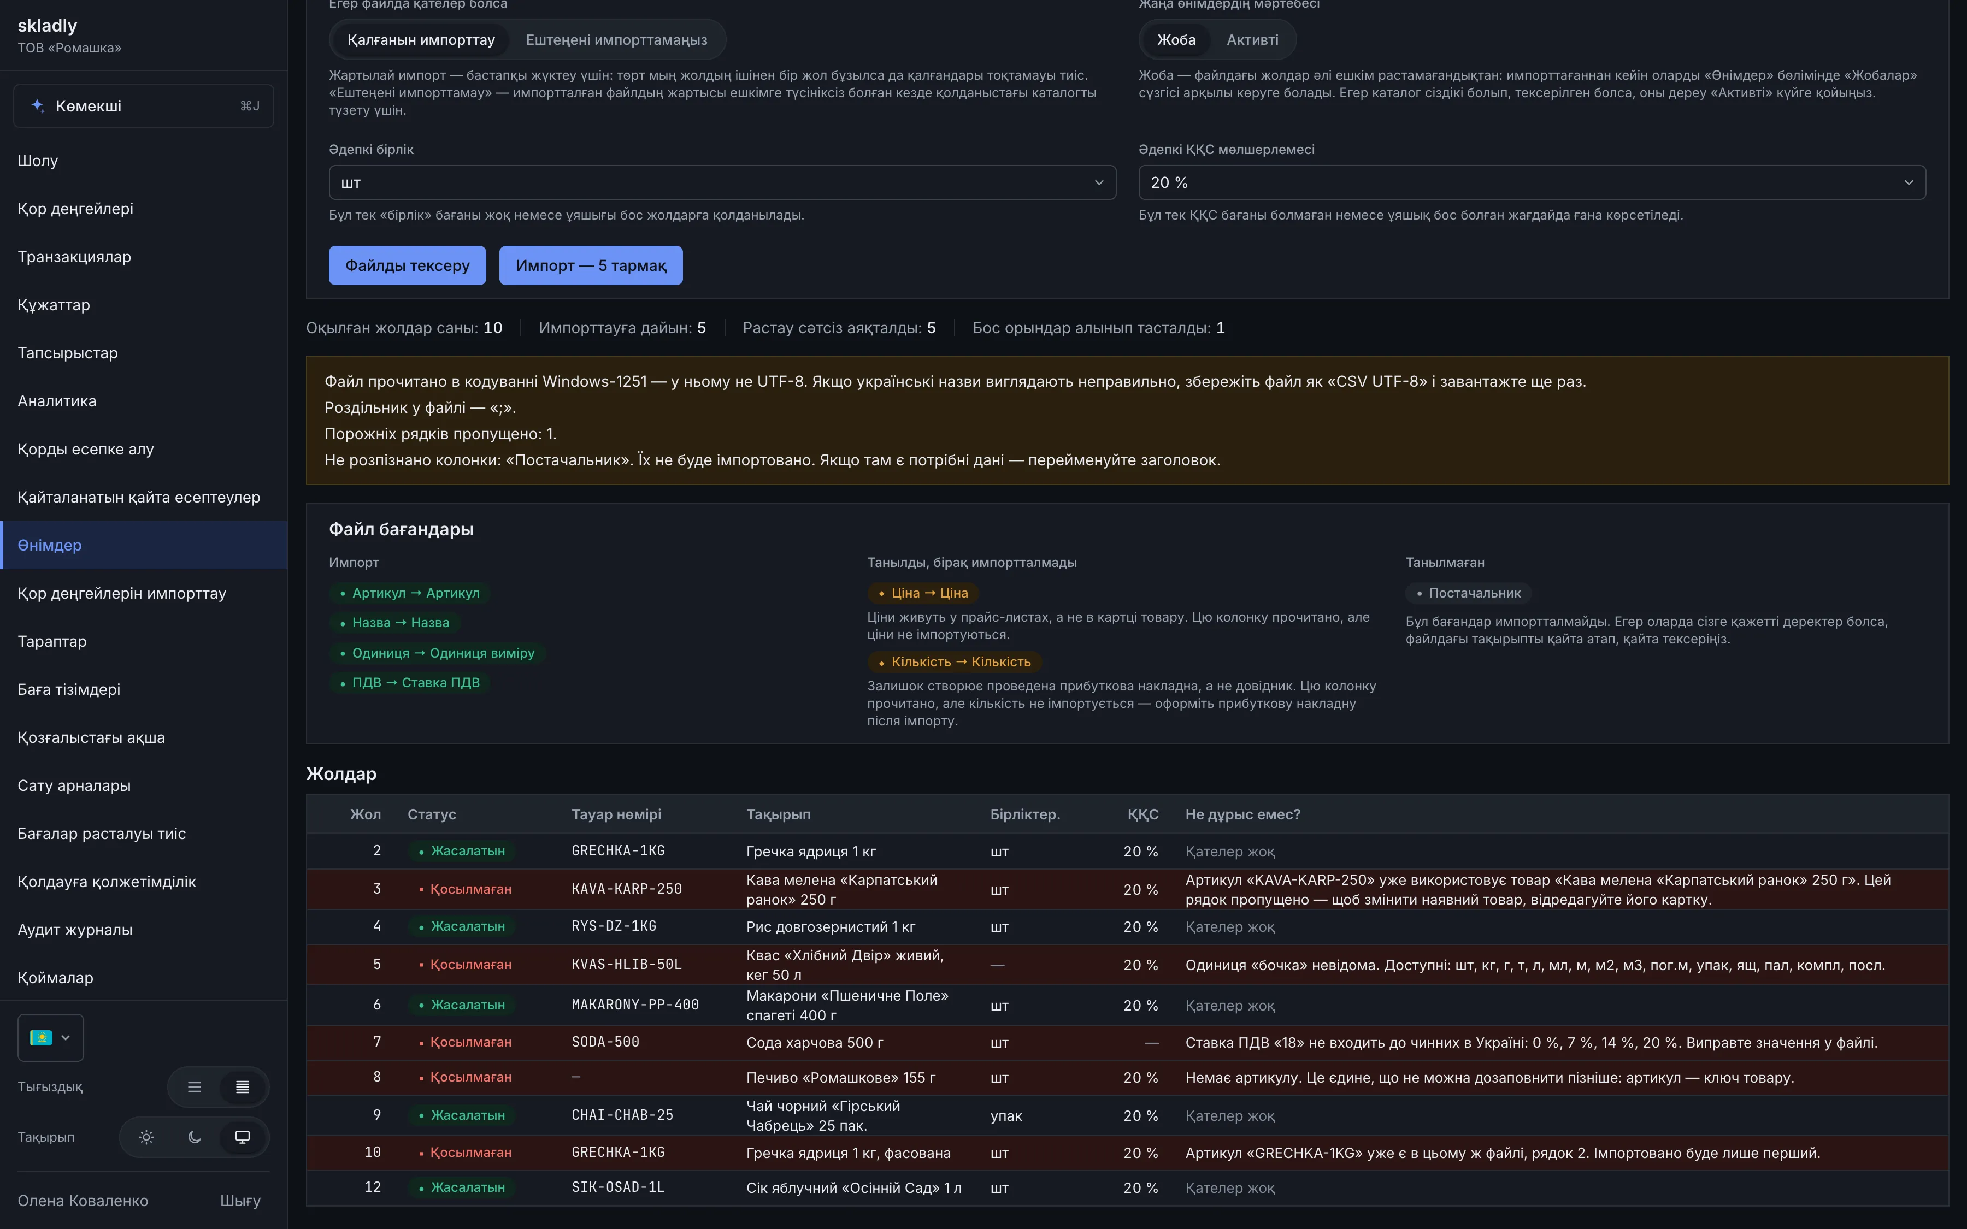Choose «Қалғанын импорттау» option
Screen dimensions: 1967x1229
point(421,40)
